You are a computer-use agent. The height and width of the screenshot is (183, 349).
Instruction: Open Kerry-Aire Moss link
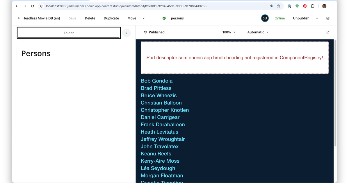click(160, 161)
